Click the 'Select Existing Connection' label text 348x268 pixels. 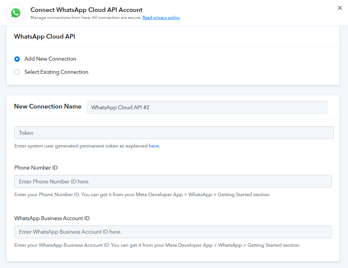pyautogui.click(x=57, y=72)
